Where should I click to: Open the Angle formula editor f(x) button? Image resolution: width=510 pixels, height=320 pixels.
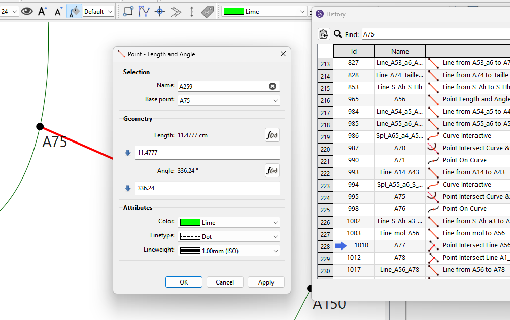(272, 170)
